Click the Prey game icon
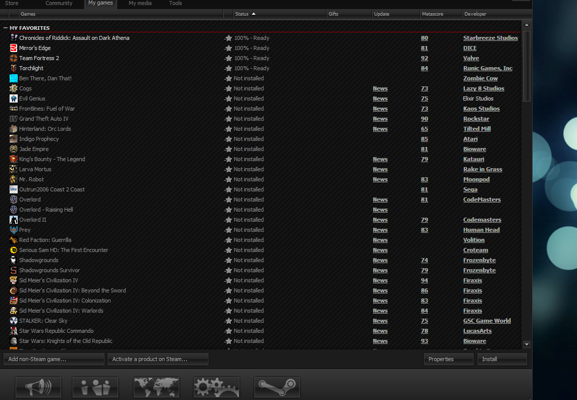577x400 pixels. [14, 230]
